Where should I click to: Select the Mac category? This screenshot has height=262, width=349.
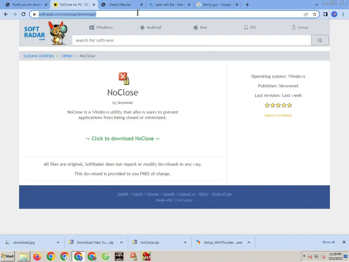(x=200, y=27)
